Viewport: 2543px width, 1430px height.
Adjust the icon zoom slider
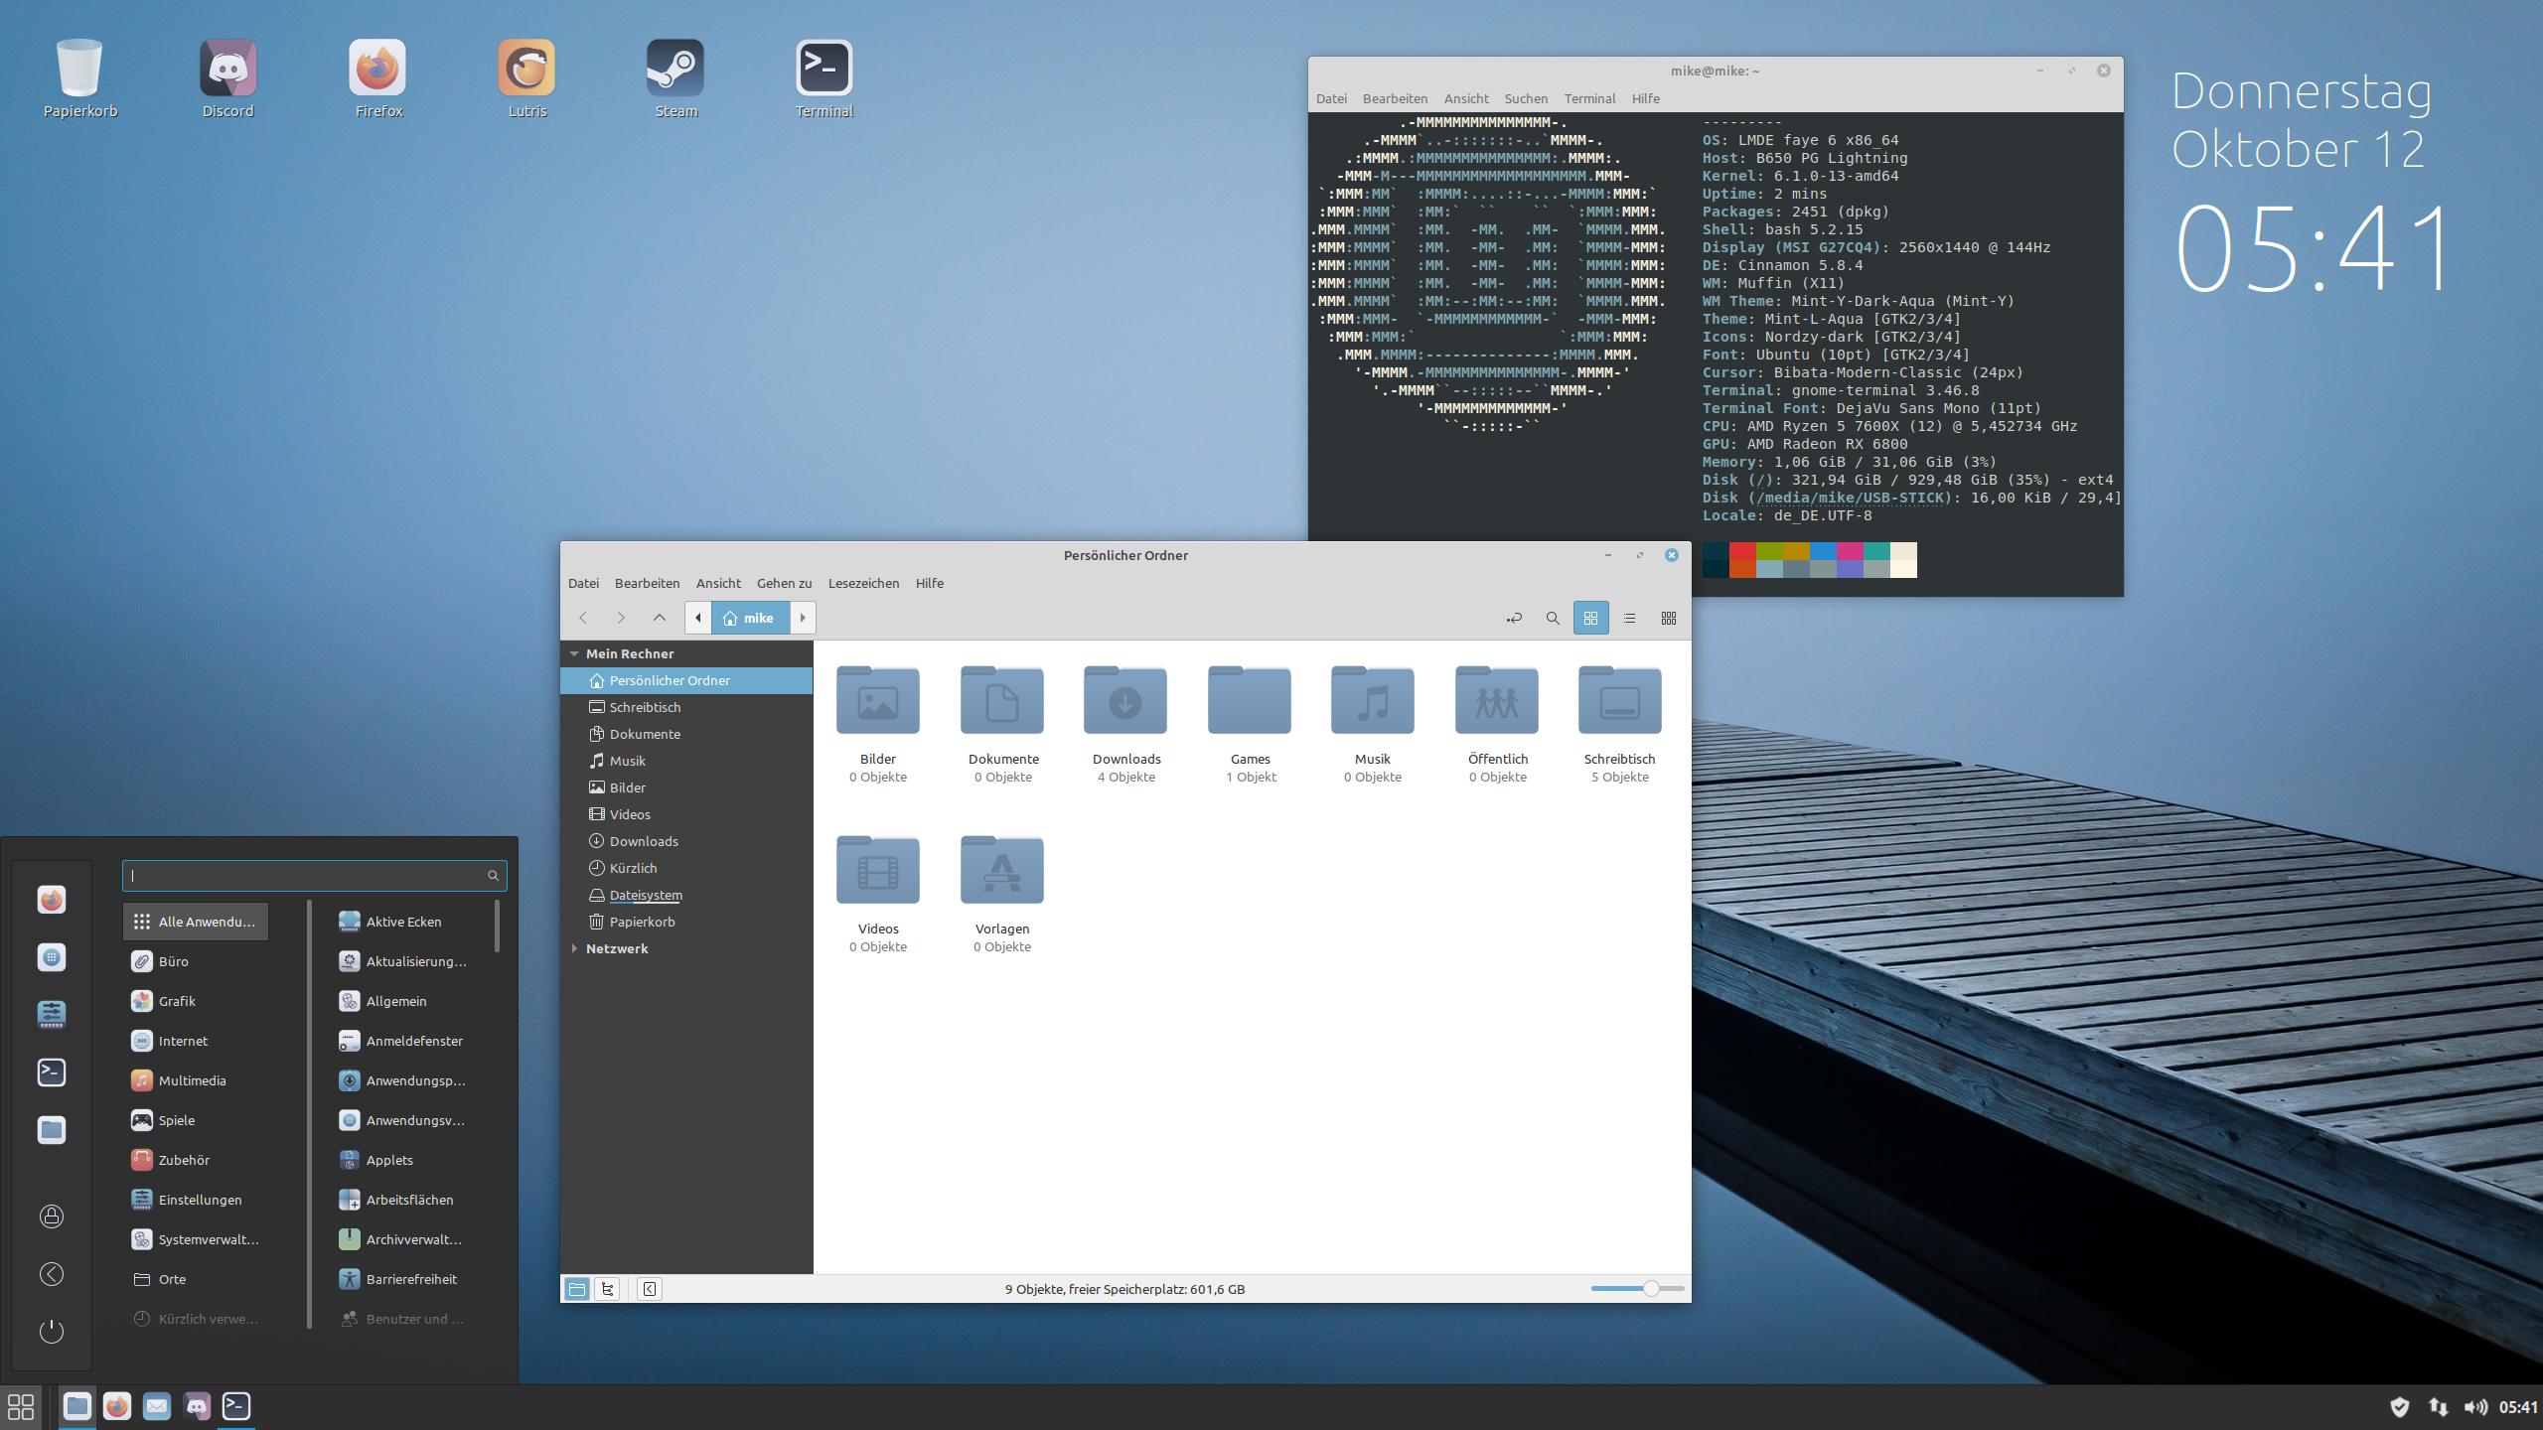1650,1289
